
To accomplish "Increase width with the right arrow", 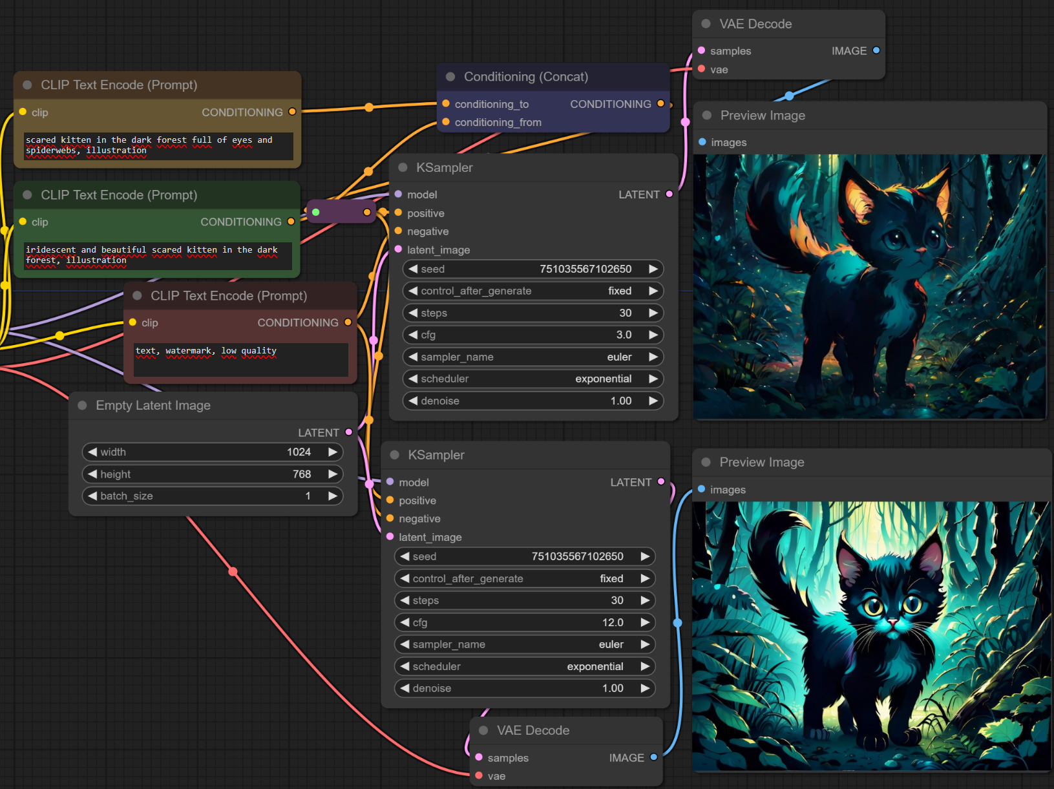I will pyautogui.click(x=332, y=452).
